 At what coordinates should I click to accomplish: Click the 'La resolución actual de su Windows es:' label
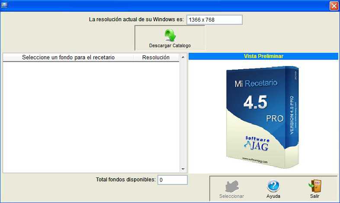pos(136,19)
